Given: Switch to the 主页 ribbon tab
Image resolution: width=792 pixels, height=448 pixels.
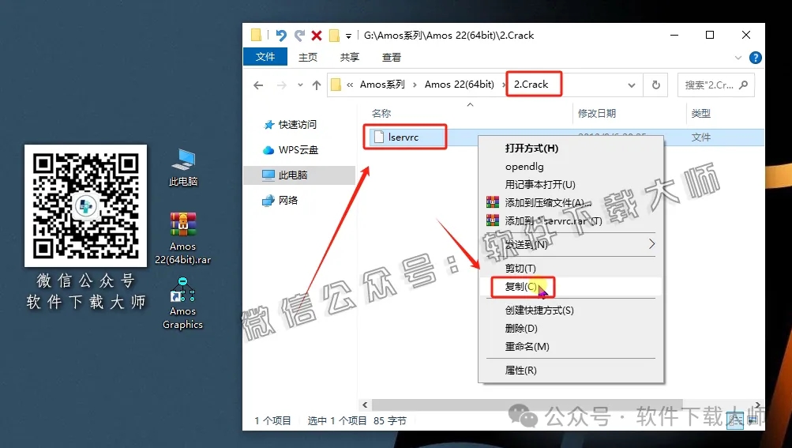Looking at the screenshot, I should coord(308,57).
